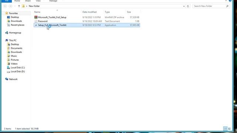Click the Microsoft_Toolkit_Full_Setup file name
This screenshot has width=237, height=133.
click(52, 17)
